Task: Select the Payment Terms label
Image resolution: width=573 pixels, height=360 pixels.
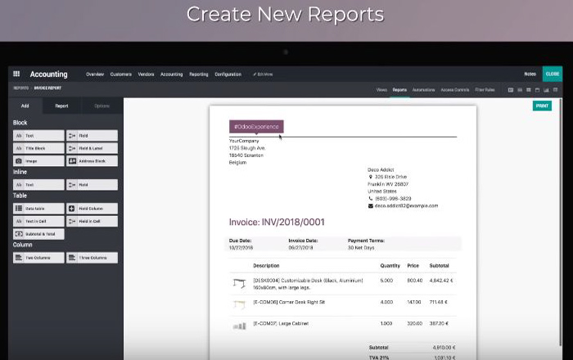Action: click(366, 241)
